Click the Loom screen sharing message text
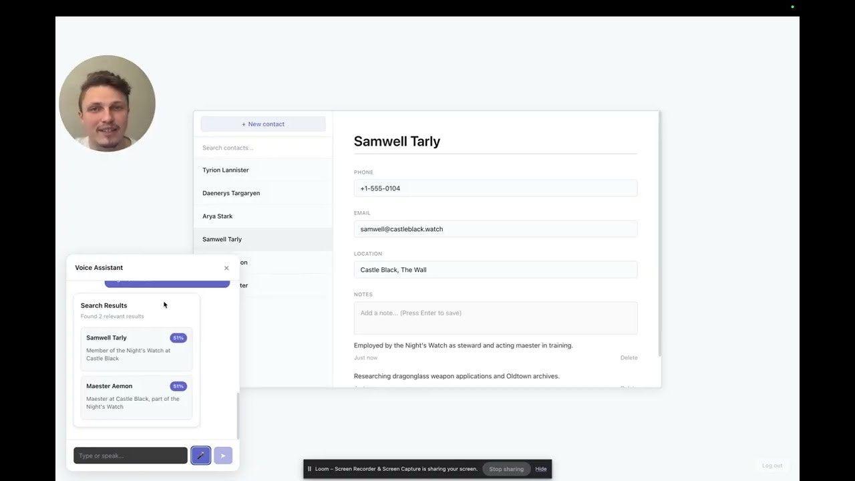Image resolution: width=855 pixels, height=481 pixels. point(396,469)
